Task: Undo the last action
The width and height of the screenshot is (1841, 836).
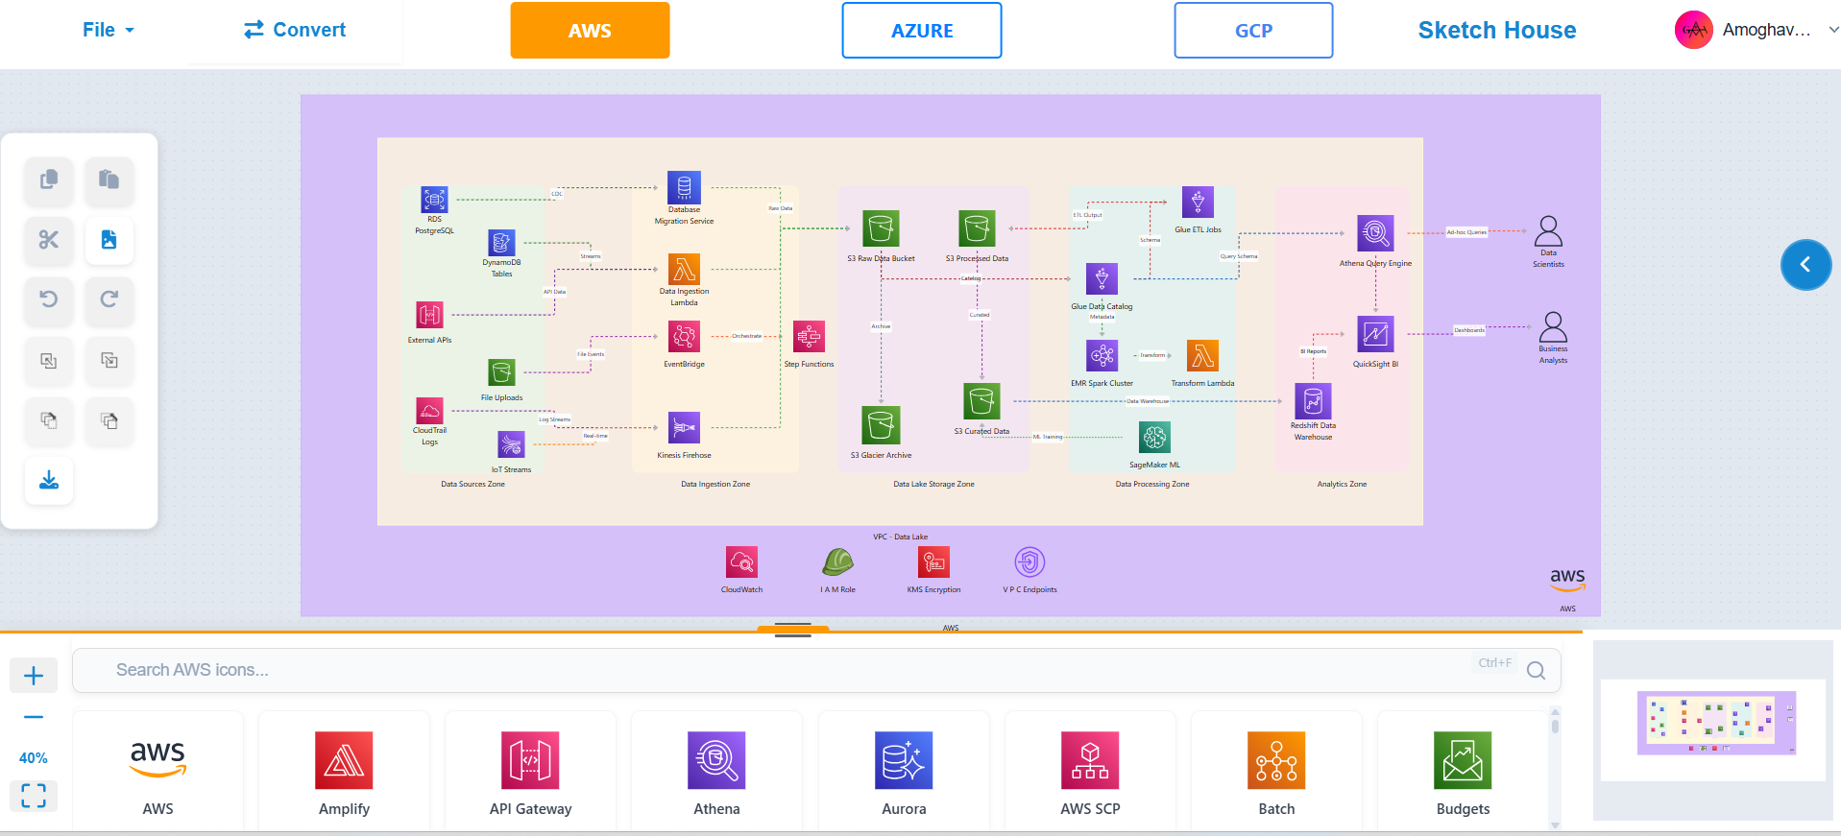Action: pos(49,299)
